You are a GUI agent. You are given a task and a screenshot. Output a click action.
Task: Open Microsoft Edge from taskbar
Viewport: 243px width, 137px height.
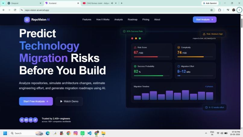click(48, 133)
